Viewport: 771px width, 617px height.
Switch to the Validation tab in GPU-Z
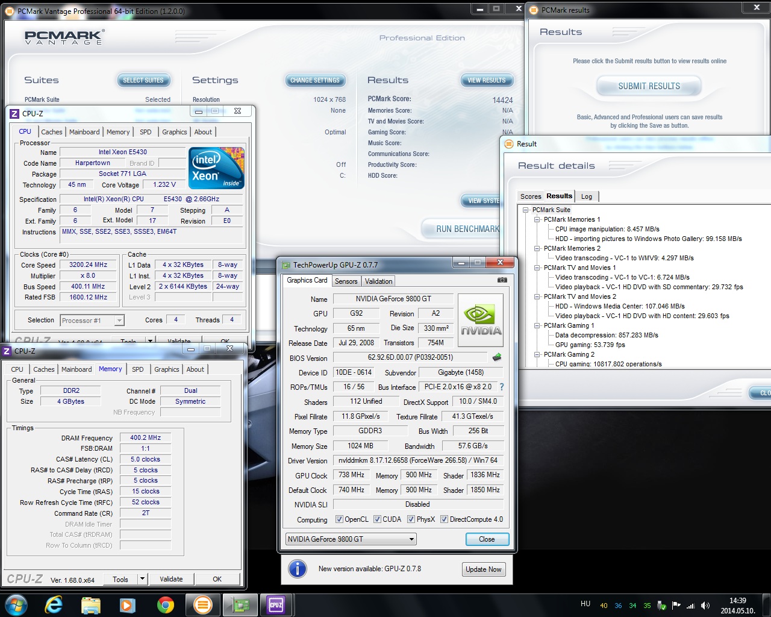pos(378,281)
